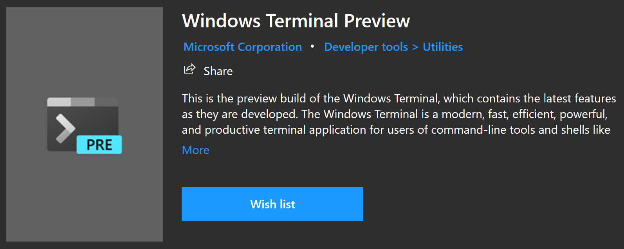
Task: Select the Utilities subcategory link
Action: pyautogui.click(x=442, y=47)
